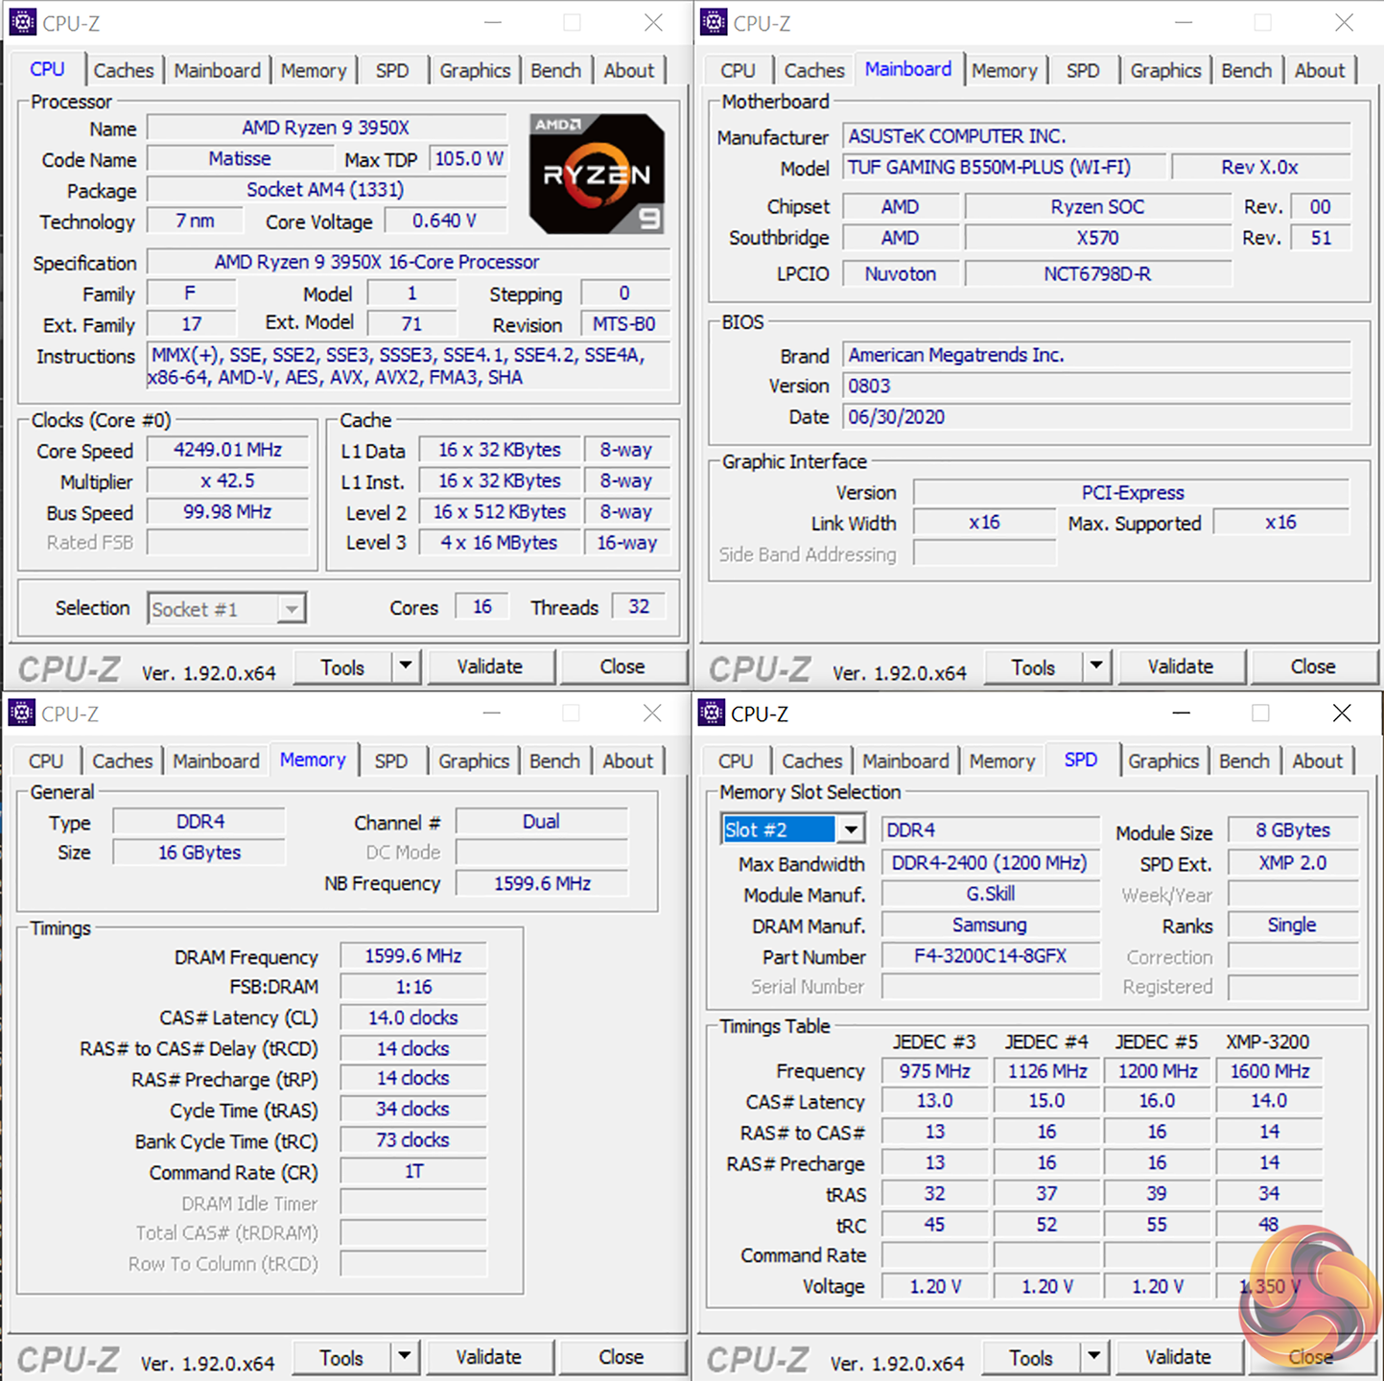Click CPU-Z app icon in CPU window title bar
1384x1381 pixels.
coord(23,22)
